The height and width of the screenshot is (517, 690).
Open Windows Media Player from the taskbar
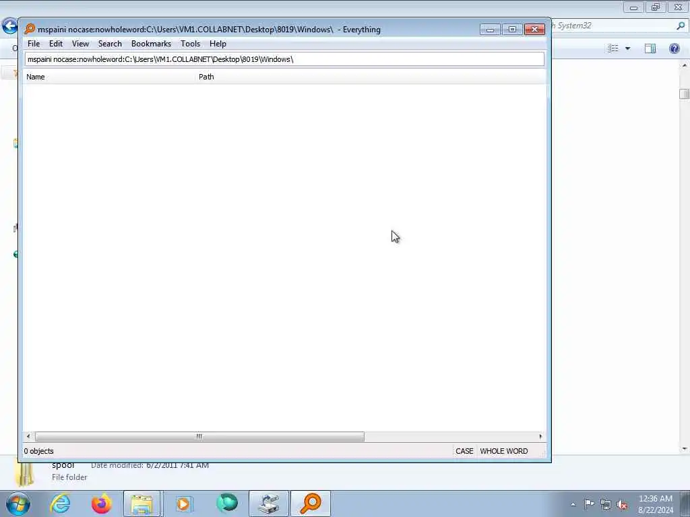coord(184,504)
